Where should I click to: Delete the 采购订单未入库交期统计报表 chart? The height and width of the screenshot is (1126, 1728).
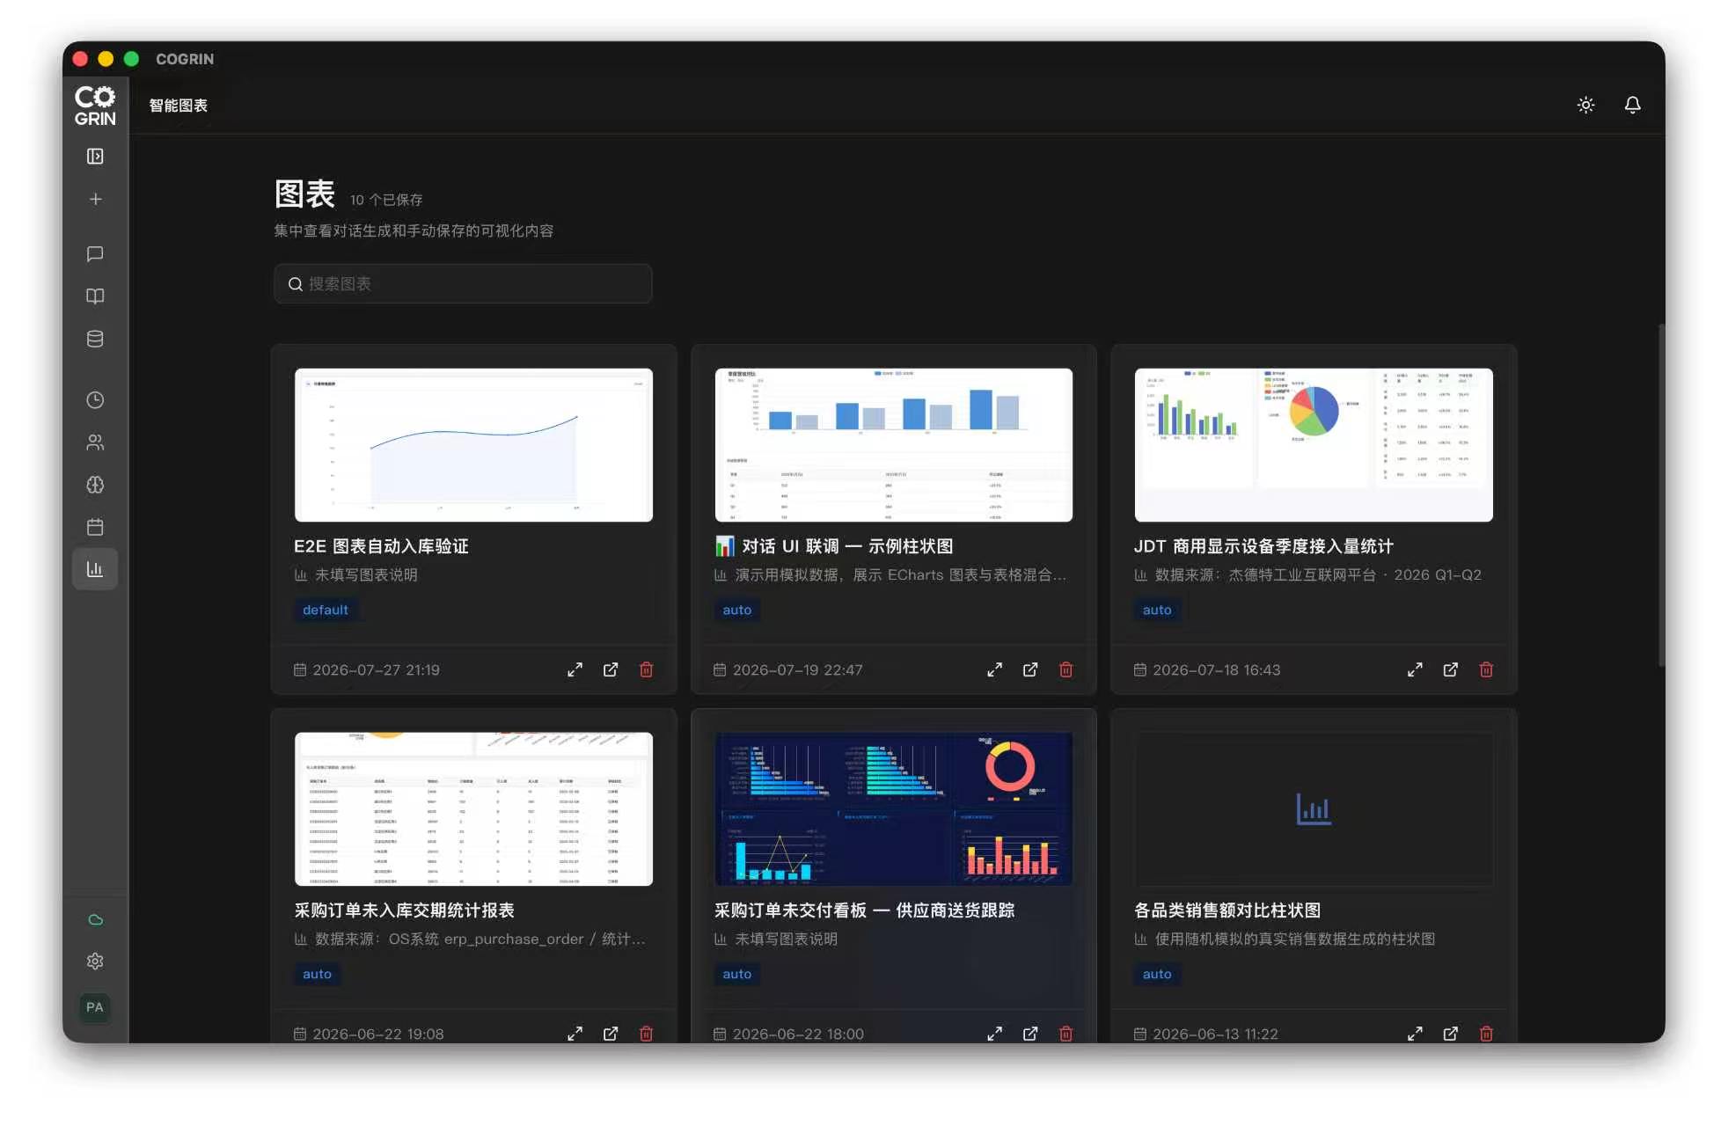[x=646, y=1034]
